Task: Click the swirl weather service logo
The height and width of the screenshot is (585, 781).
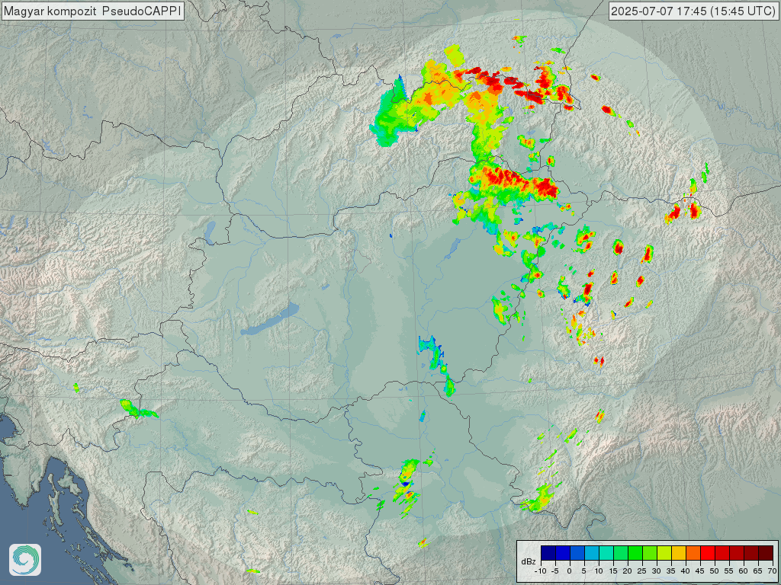Action: (25, 560)
